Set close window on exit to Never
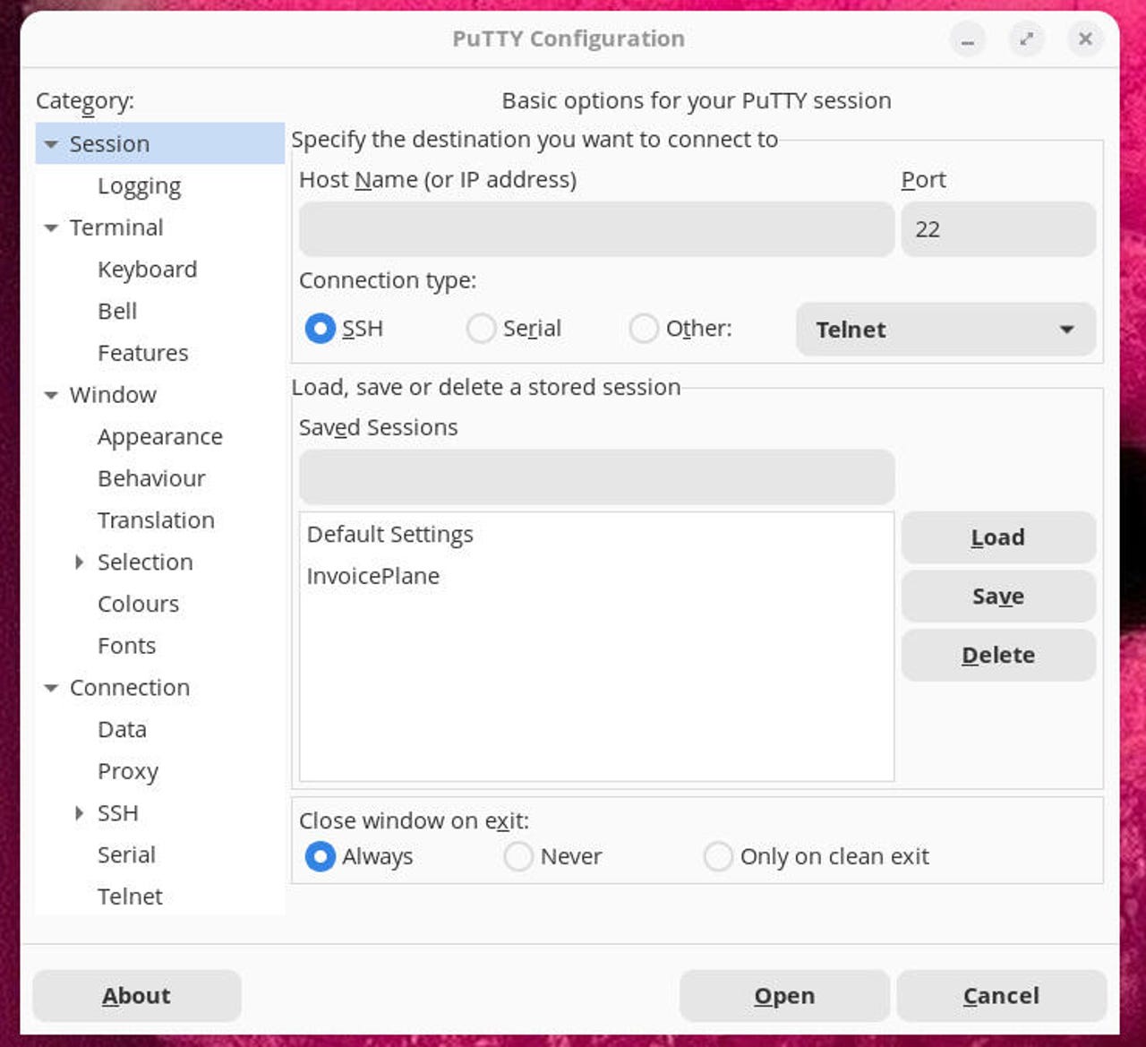 tap(519, 857)
